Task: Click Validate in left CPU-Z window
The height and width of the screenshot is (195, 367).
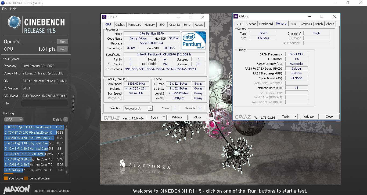Action: 177,117
